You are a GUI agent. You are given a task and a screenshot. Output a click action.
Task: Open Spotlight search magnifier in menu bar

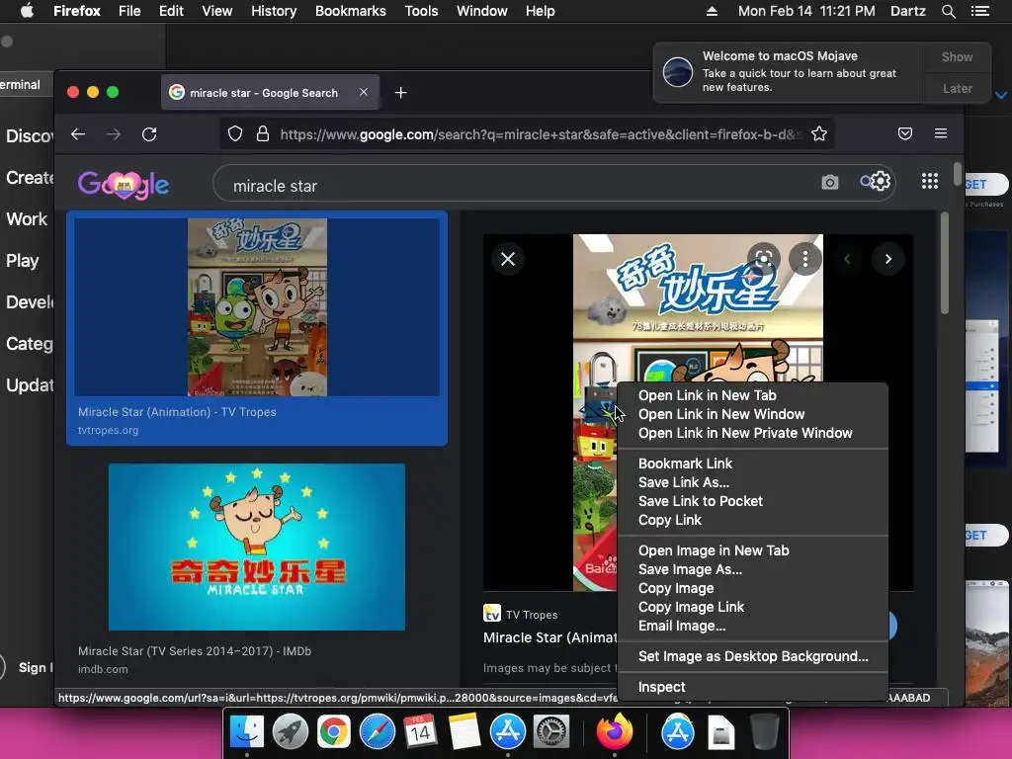(x=948, y=11)
